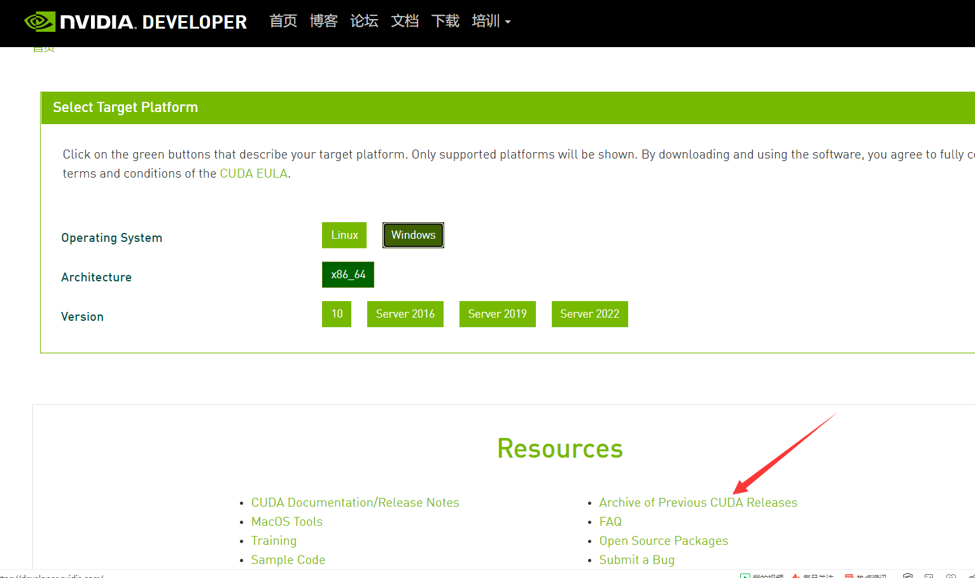Open Submit a Bug link
This screenshot has height=578, width=975.
[x=637, y=560]
